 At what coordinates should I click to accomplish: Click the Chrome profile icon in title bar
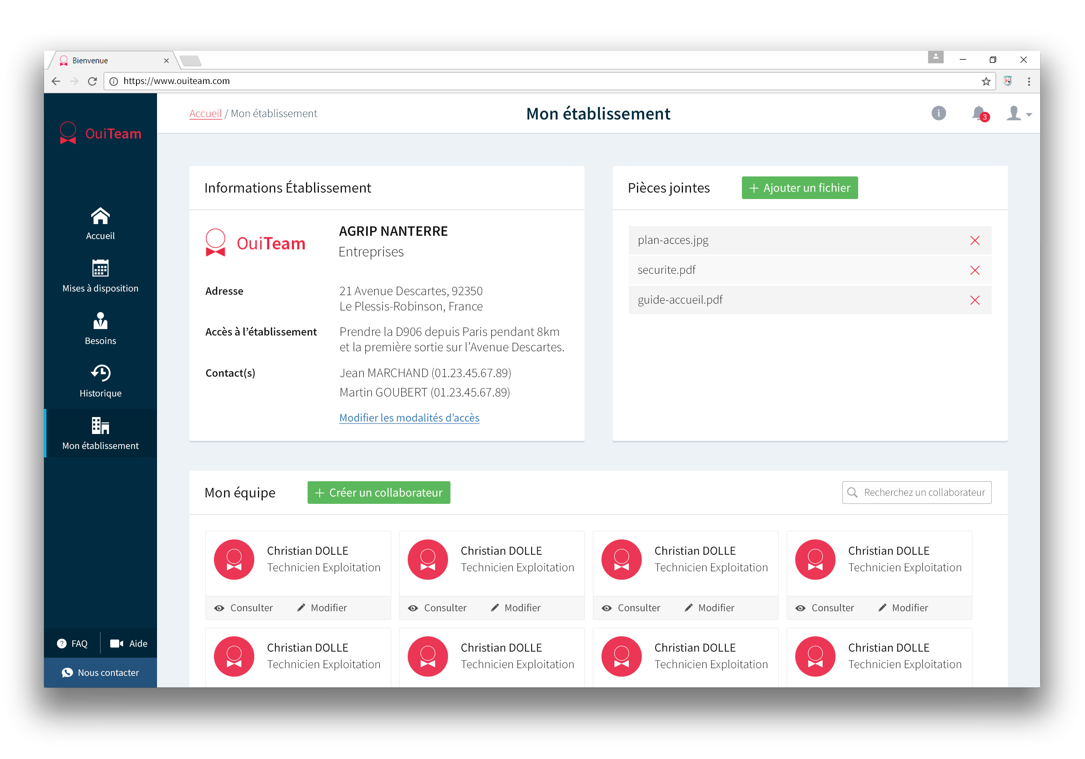coord(936,57)
